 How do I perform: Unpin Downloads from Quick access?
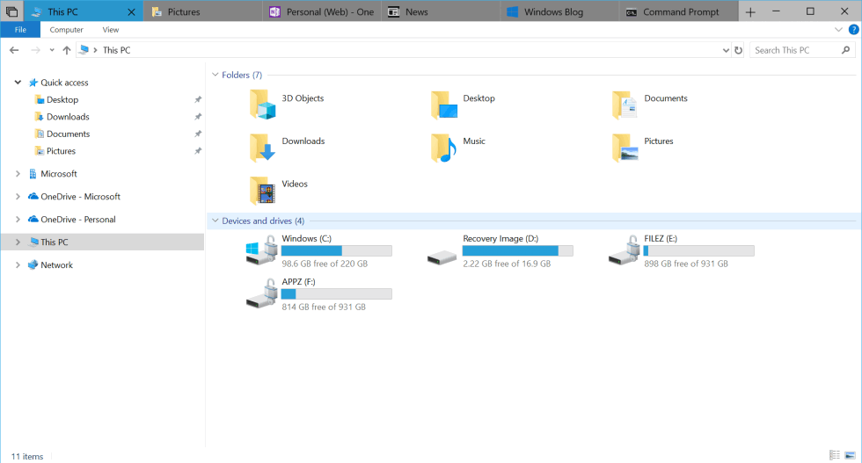[198, 117]
